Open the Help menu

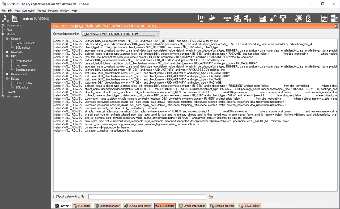click(x=74, y=11)
